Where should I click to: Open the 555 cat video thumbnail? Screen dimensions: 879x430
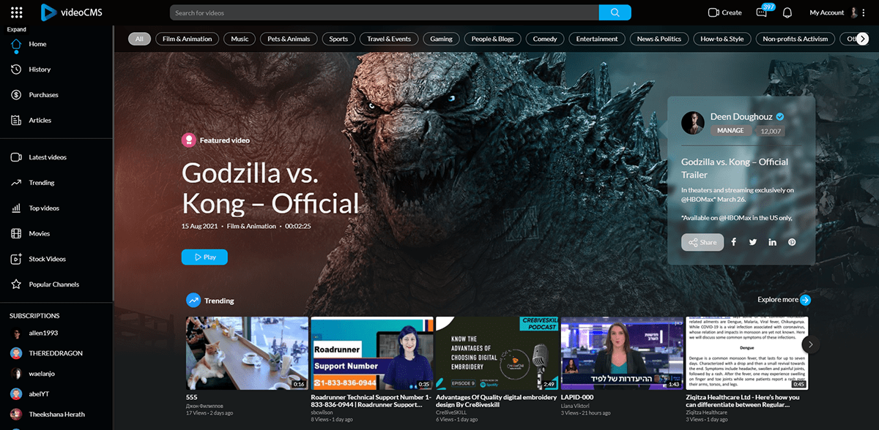pyautogui.click(x=247, y=352)
